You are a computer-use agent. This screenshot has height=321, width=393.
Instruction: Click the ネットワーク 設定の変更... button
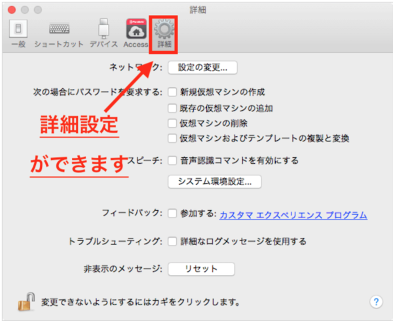202,67
